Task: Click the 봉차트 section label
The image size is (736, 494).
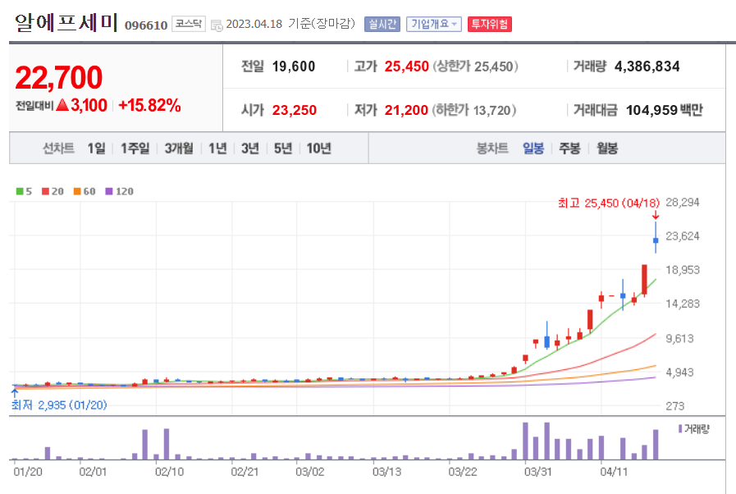Action: click(492, 149)
